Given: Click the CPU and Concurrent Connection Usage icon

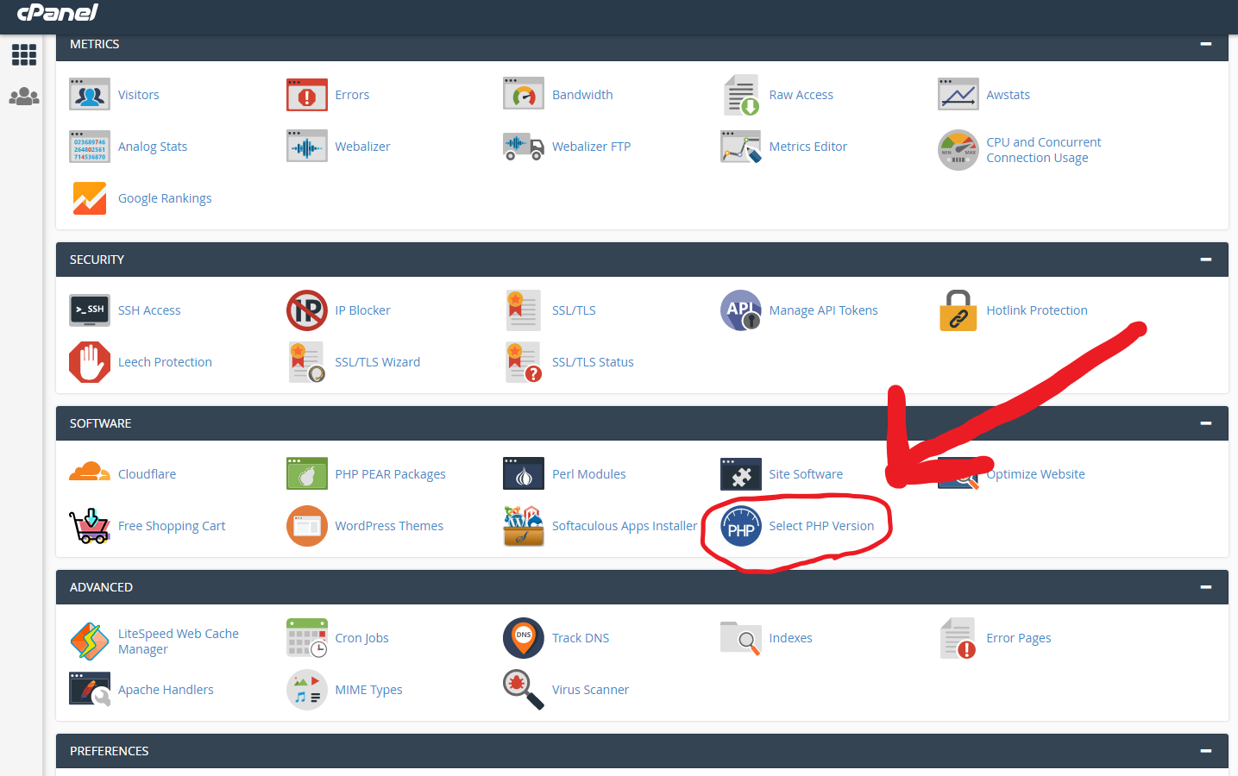Looking at the screenshot, I should tap(958, 150).
